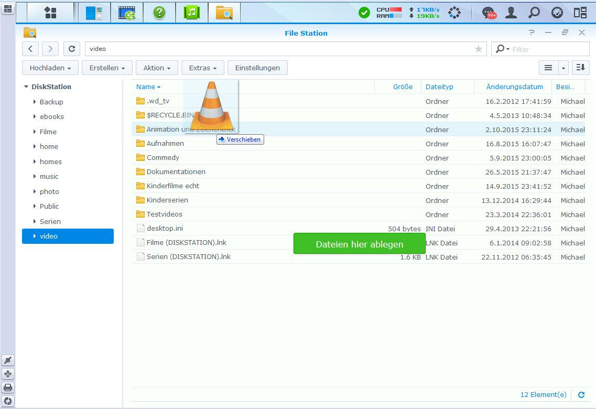Click the green system health status checkmark
The width and height of the screenshot is (596, 409).
364,13
